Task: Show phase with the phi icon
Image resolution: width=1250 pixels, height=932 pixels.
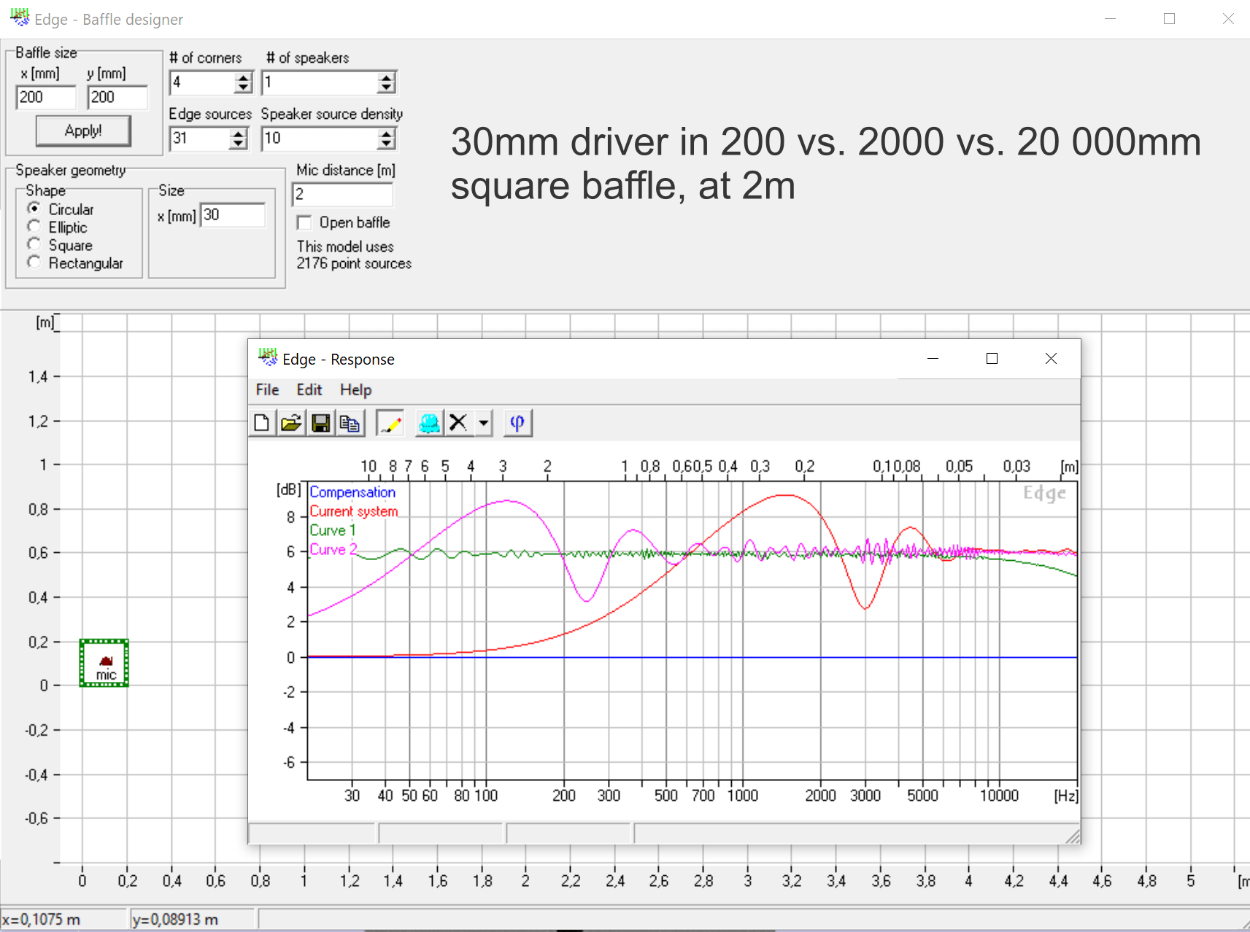Action: point(517,423)
